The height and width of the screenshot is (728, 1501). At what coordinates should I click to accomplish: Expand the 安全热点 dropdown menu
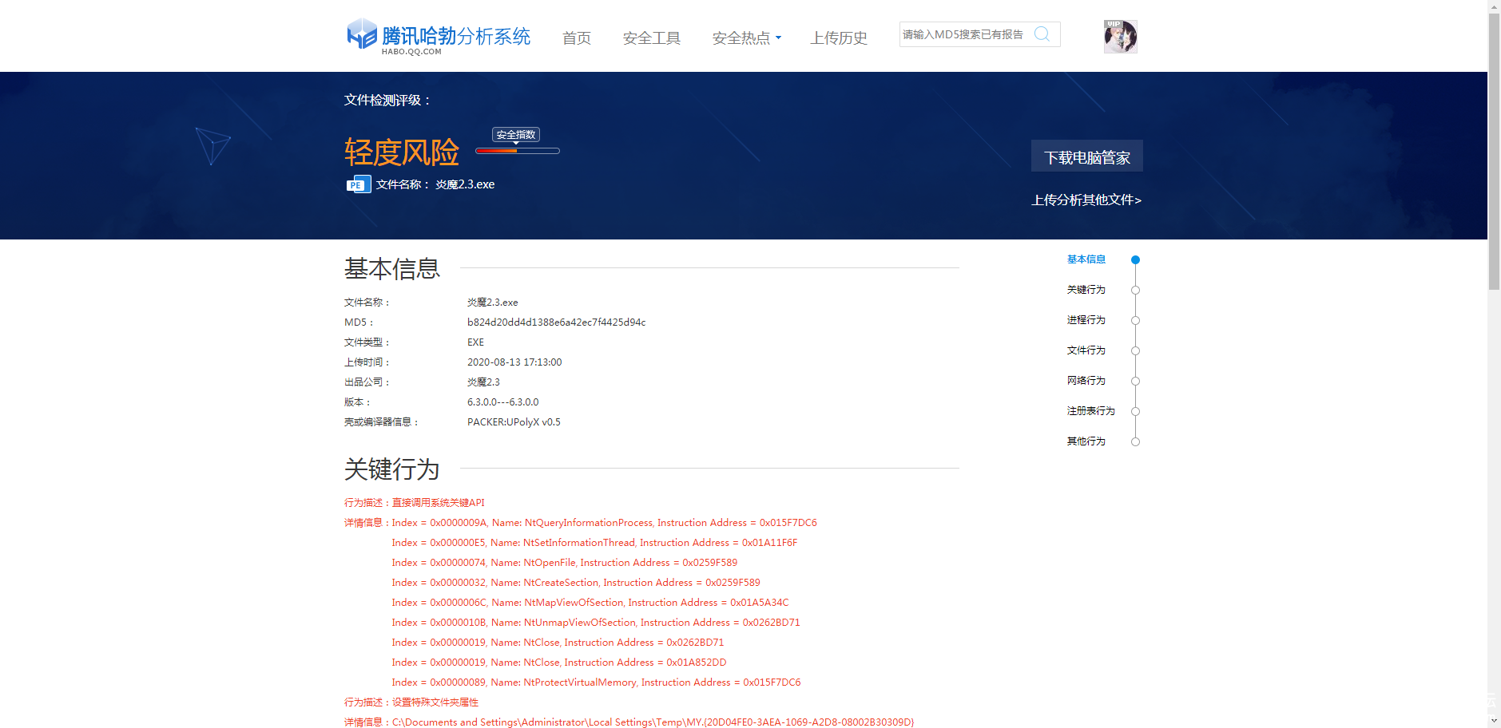pos(747,38)
